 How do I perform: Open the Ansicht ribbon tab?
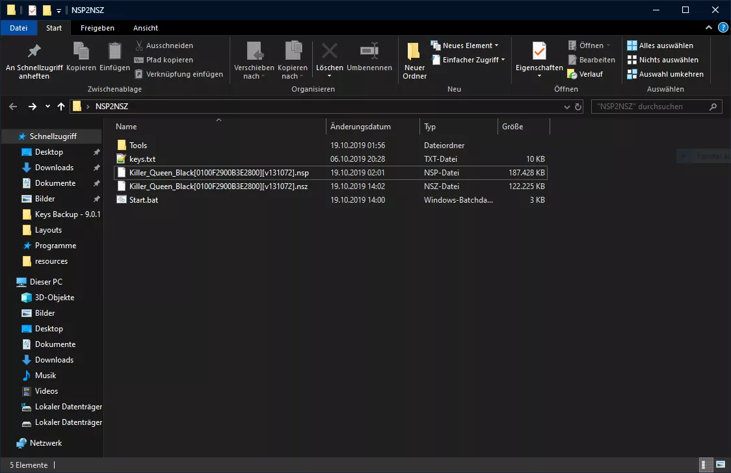146,28
